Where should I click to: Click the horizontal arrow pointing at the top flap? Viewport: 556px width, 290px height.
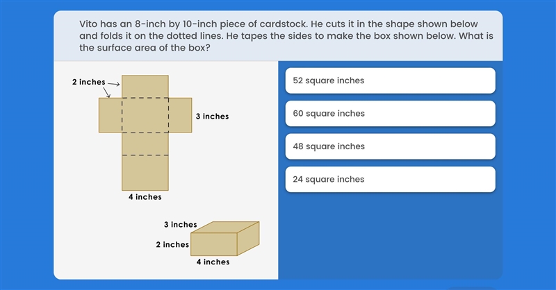113,84
